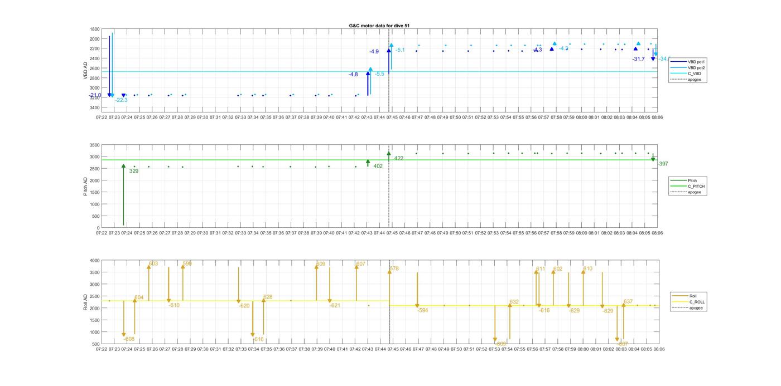The width and height of the screenshot is (781, 386).
Task: Click the '-4.8' VBD data label
Action: click(353, 74)
